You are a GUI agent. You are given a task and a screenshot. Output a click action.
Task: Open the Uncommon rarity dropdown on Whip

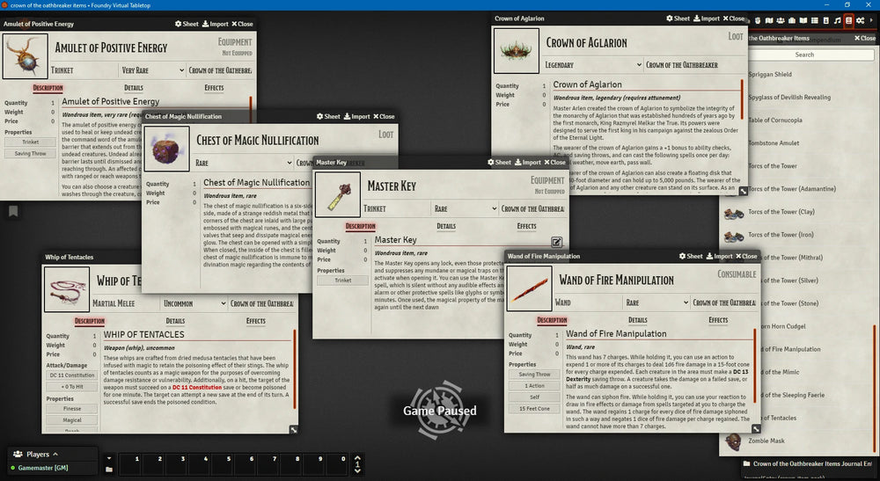[193, 303]
